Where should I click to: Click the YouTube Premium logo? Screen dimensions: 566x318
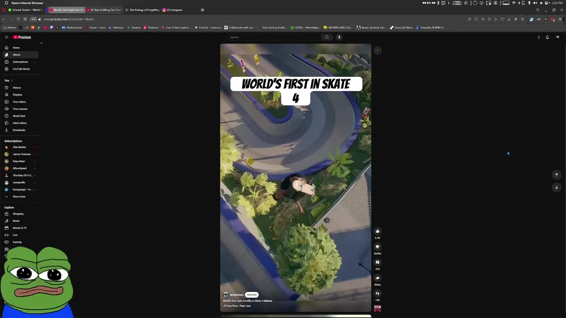coord(22,37)
